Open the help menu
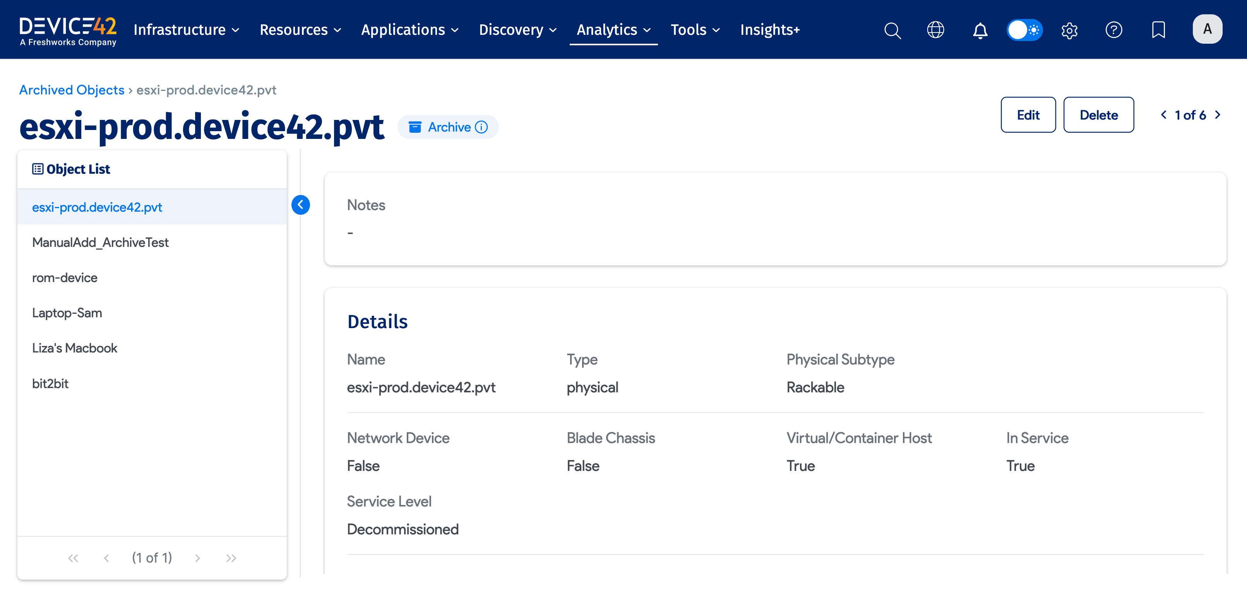The width and height of the screenshot is (1247, 592). pyautogui.click(x=1114, y=30)
